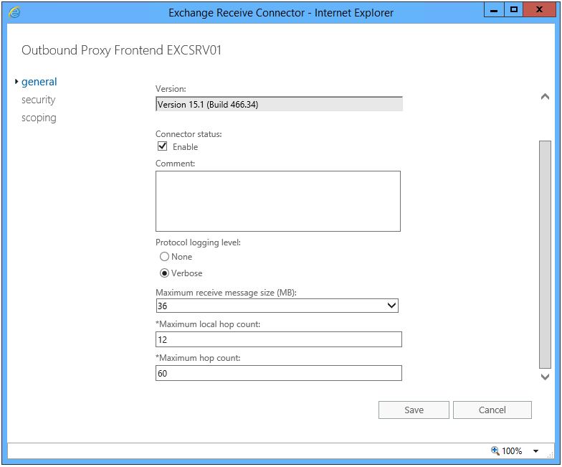Click the Protocol logging level label
This screenshot has width=562, height=467.
[x=198, y=242]
